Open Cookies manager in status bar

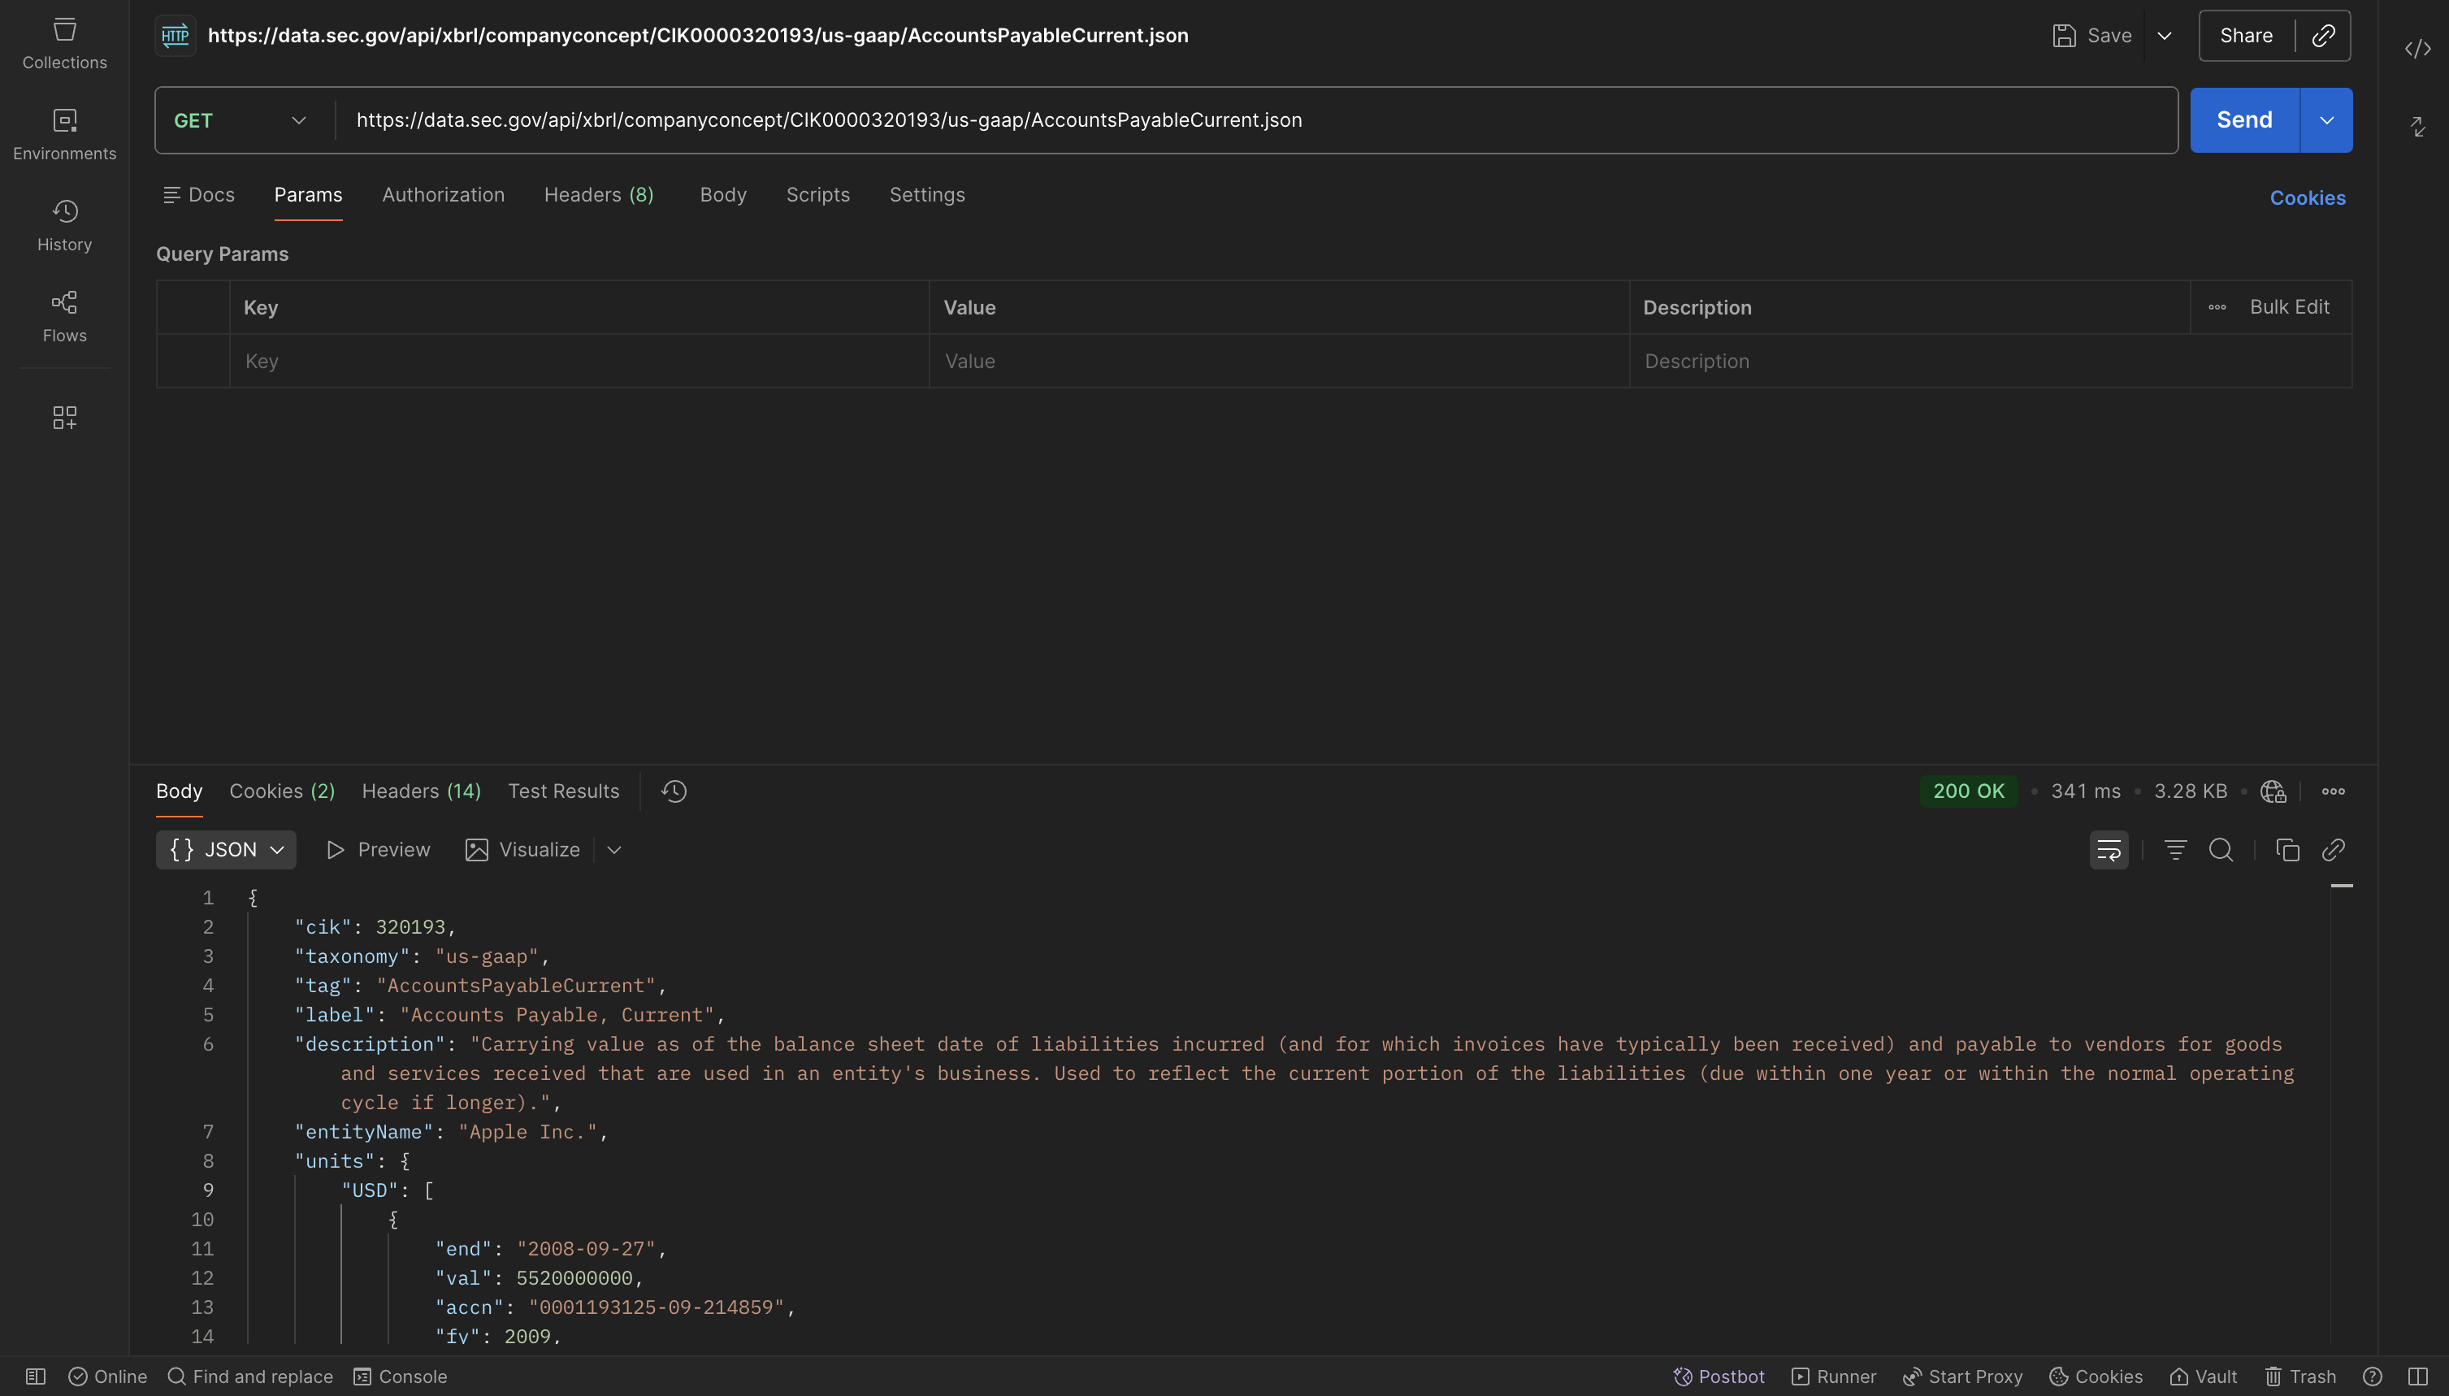pyautogui.click(x=2096, y=1376)
